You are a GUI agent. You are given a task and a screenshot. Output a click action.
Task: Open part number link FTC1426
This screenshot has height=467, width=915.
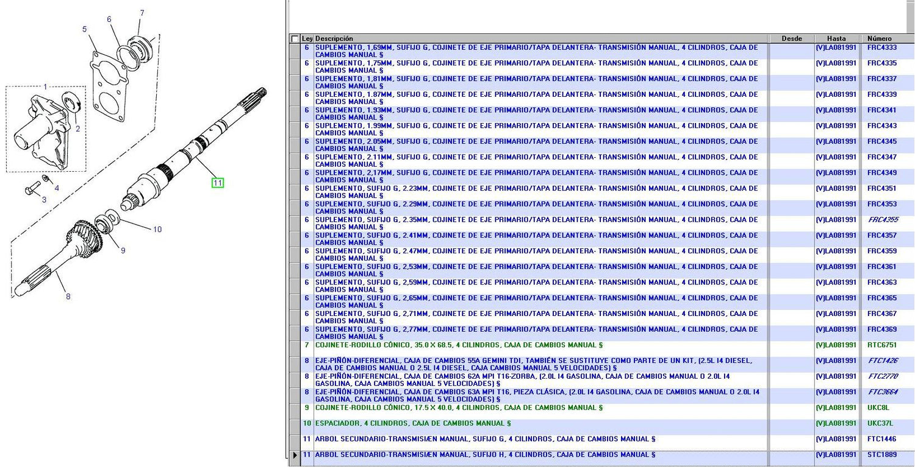tap(883, 361)
